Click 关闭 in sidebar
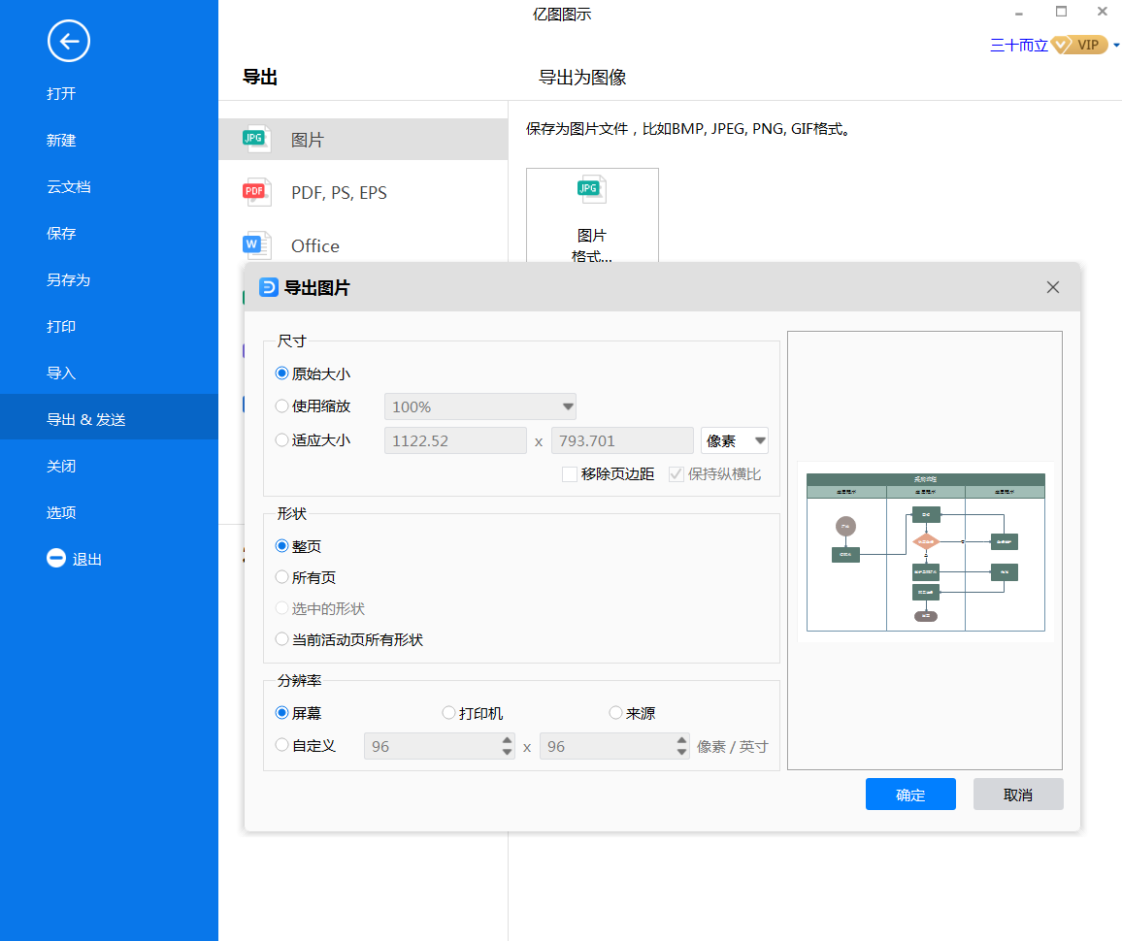This screenshot has width=1122, height=941. tap(61, 466)
